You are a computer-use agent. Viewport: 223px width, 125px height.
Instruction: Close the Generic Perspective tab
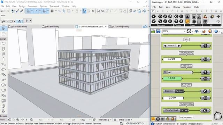pos(106,26)
